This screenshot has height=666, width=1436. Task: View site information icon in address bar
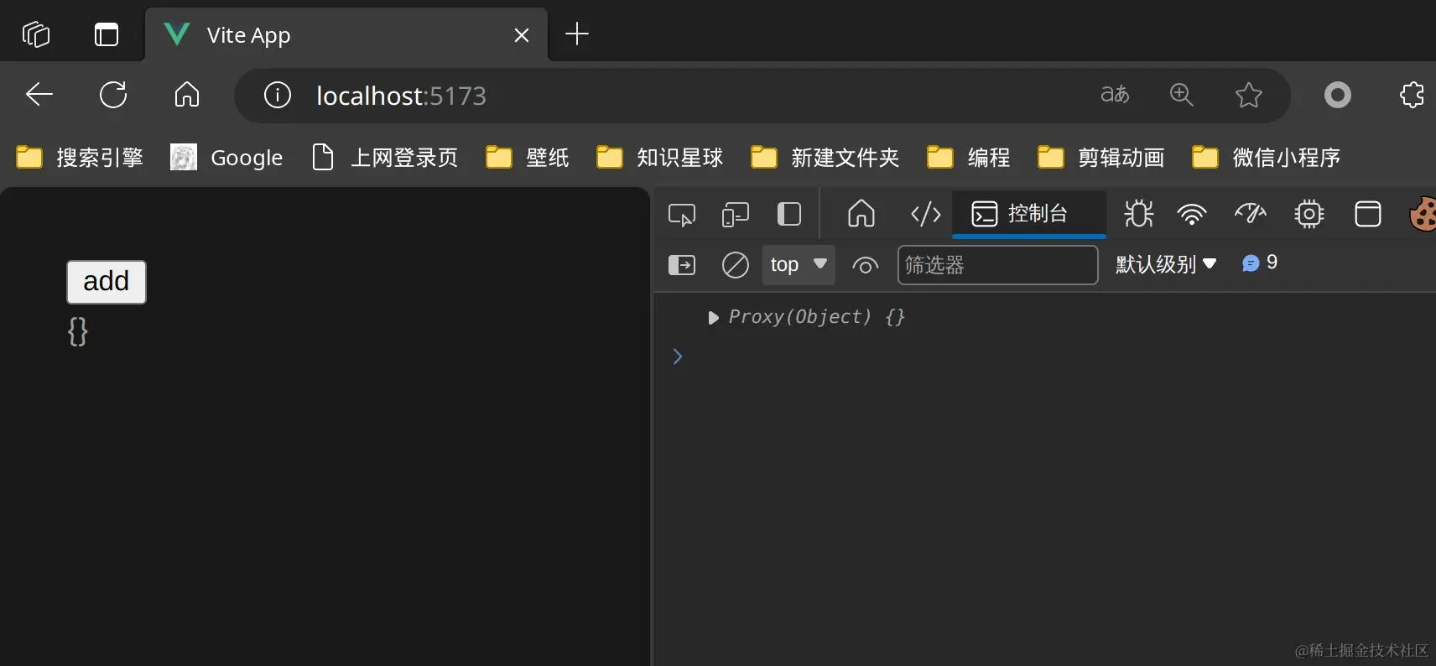(278, 95)
